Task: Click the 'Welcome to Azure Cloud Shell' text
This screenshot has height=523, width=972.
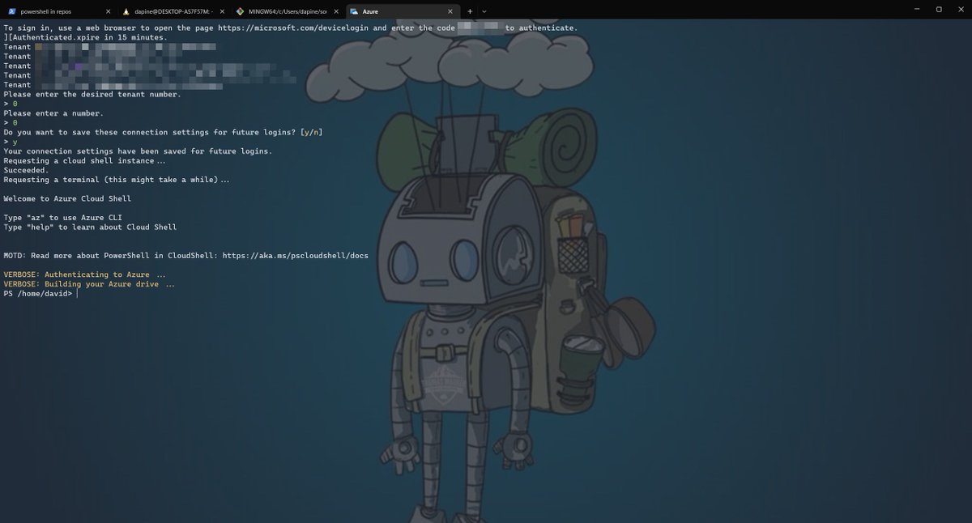Action: pos(67,198)
